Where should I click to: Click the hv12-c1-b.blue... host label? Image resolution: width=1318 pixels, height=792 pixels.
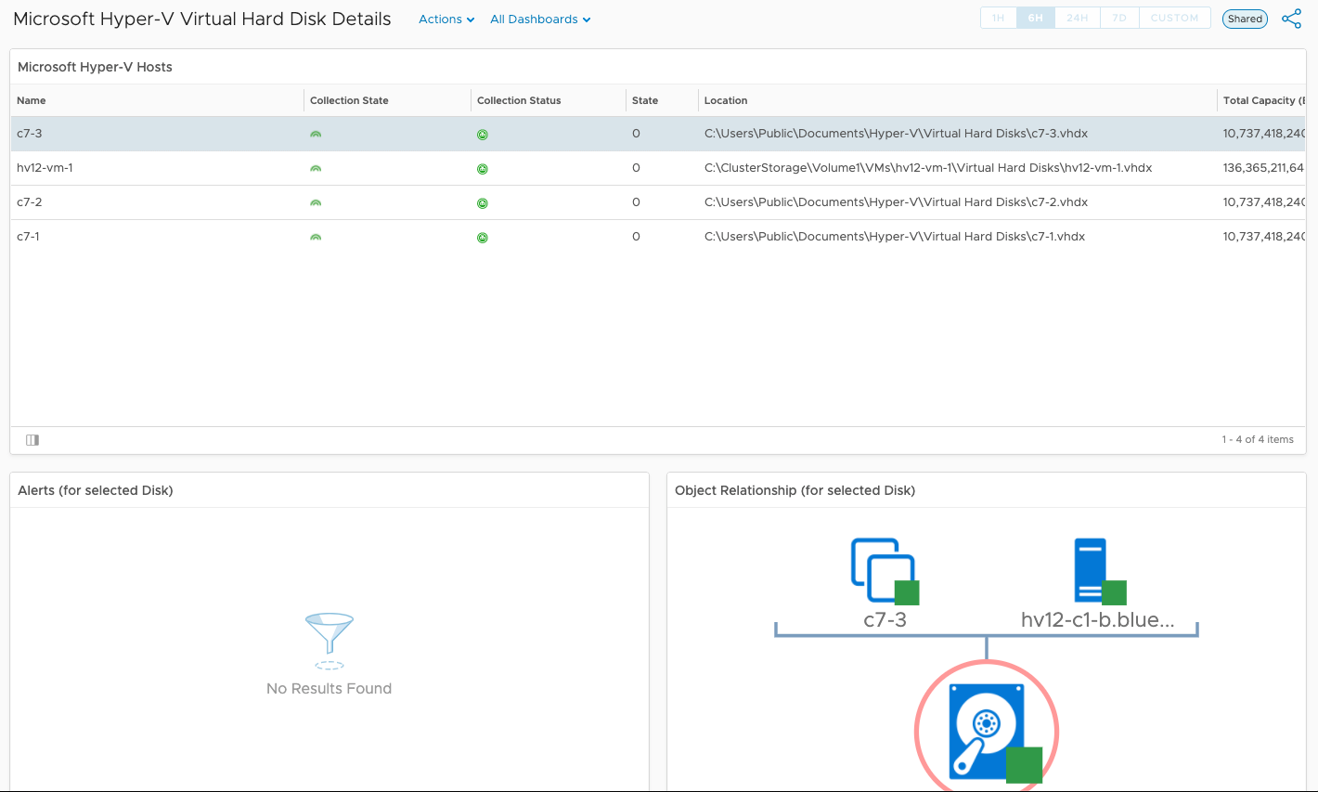click(1098, 620)
